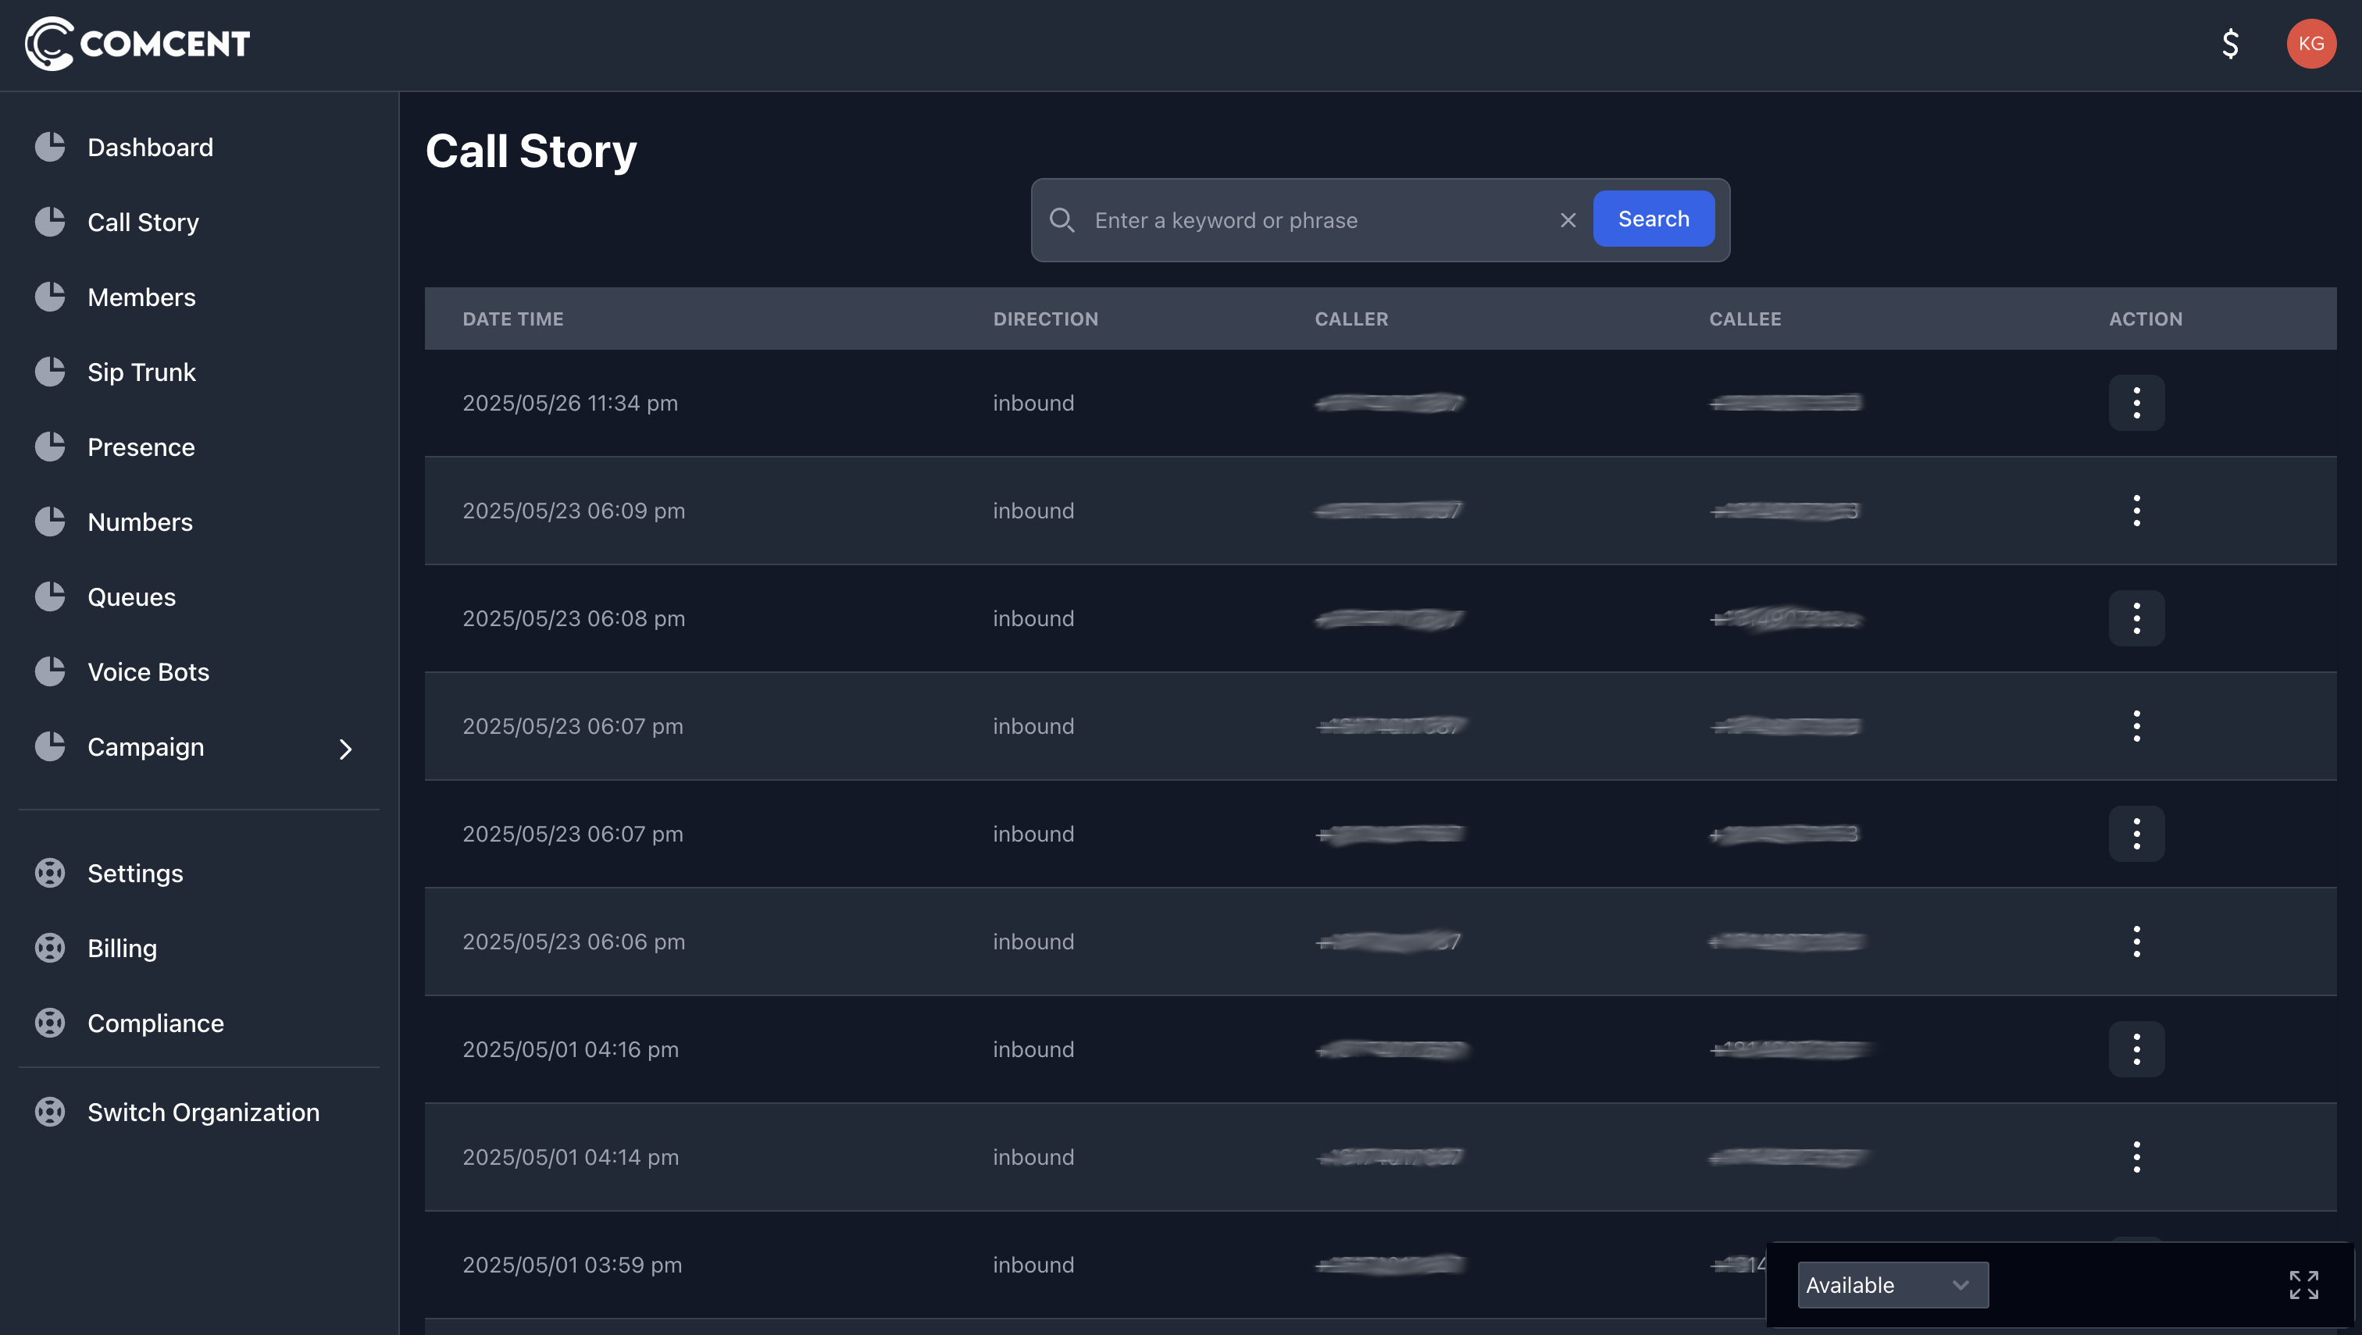
Task: Open action menu for 2025/05/23 06:08 pm call
Action: click(x=2136, y=619)
